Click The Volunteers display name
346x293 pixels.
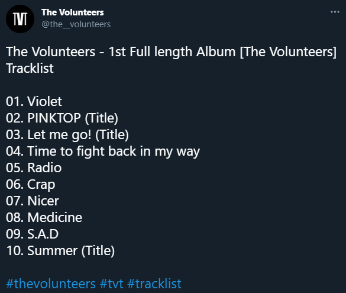point(73,12)
